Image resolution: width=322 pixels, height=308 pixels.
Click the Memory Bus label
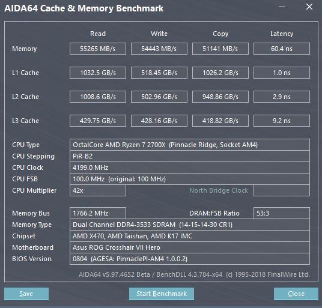[31, 213]
